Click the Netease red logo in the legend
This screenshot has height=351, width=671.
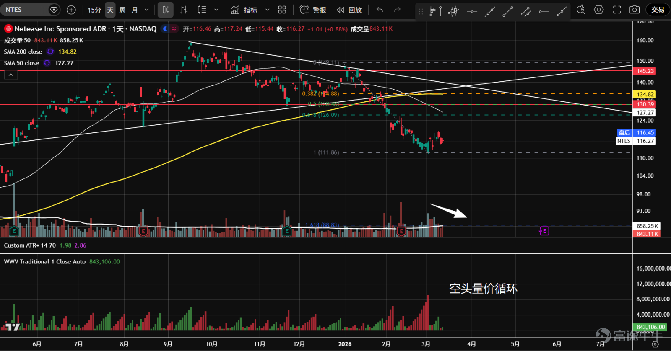(x=8, y=29)
